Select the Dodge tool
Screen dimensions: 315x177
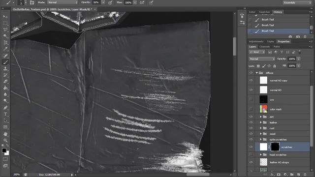(x=5, y=101)
